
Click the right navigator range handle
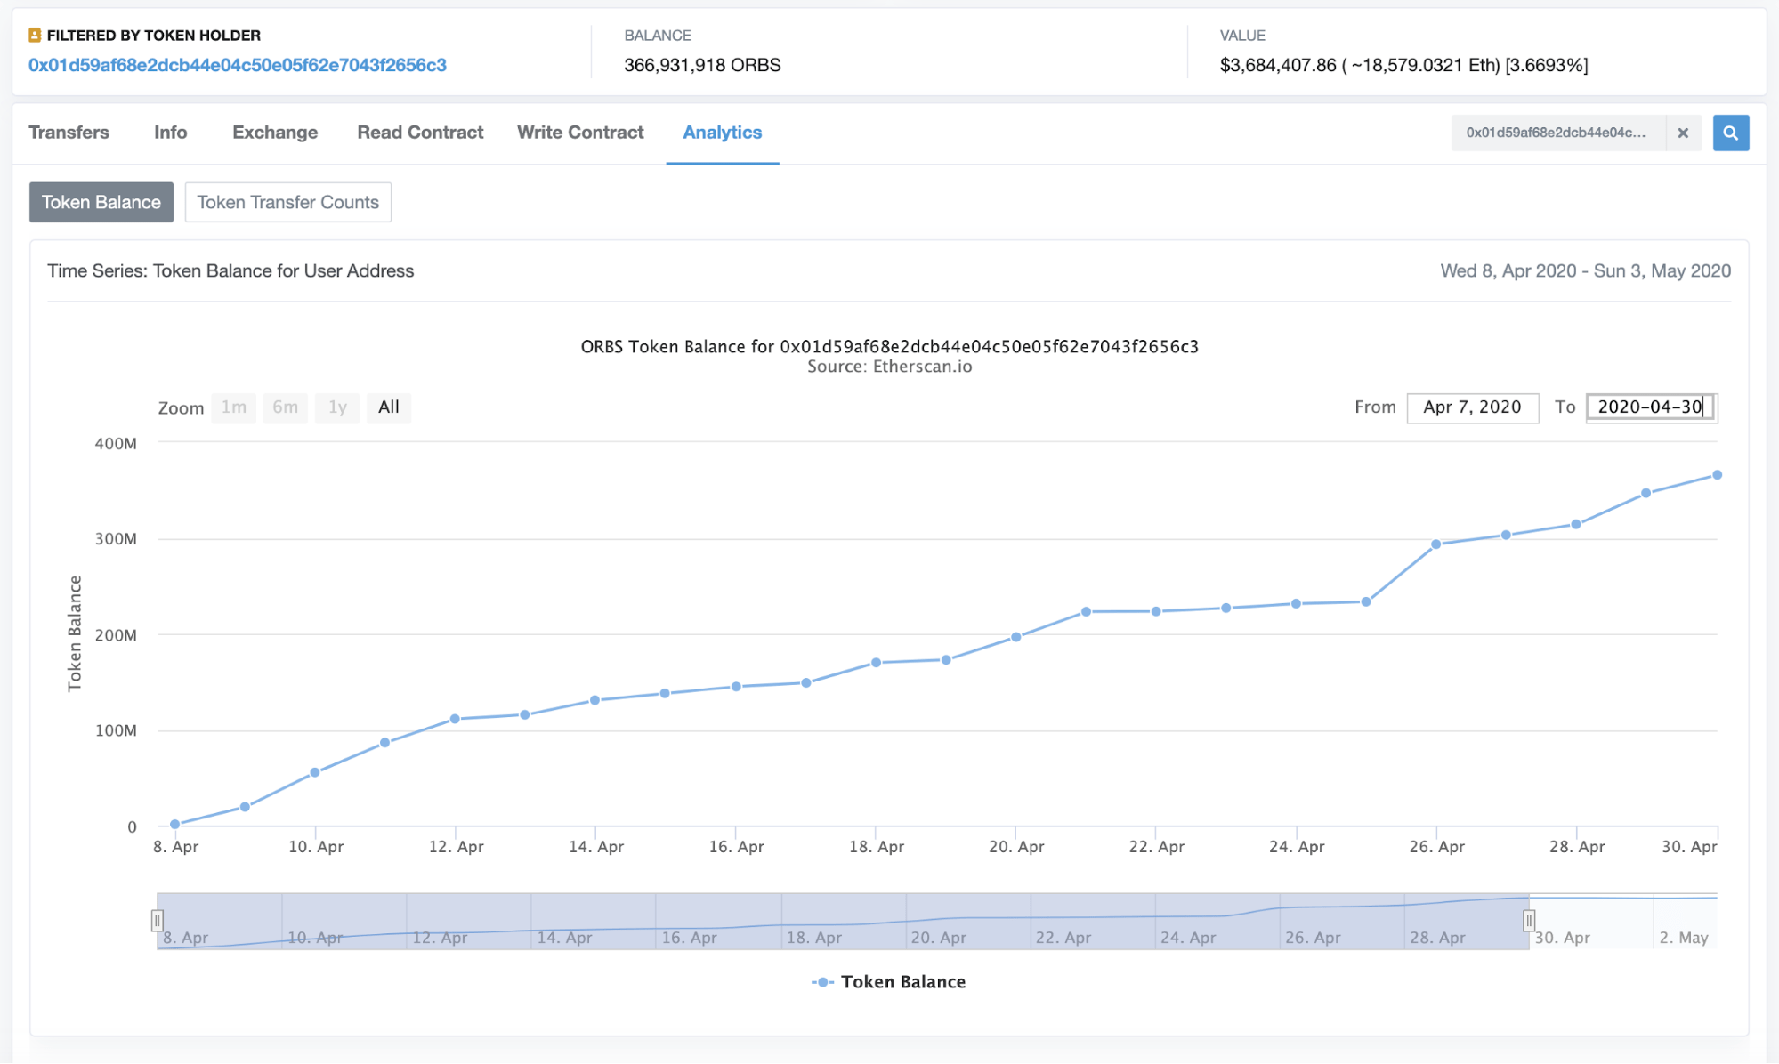(1528, 920)
